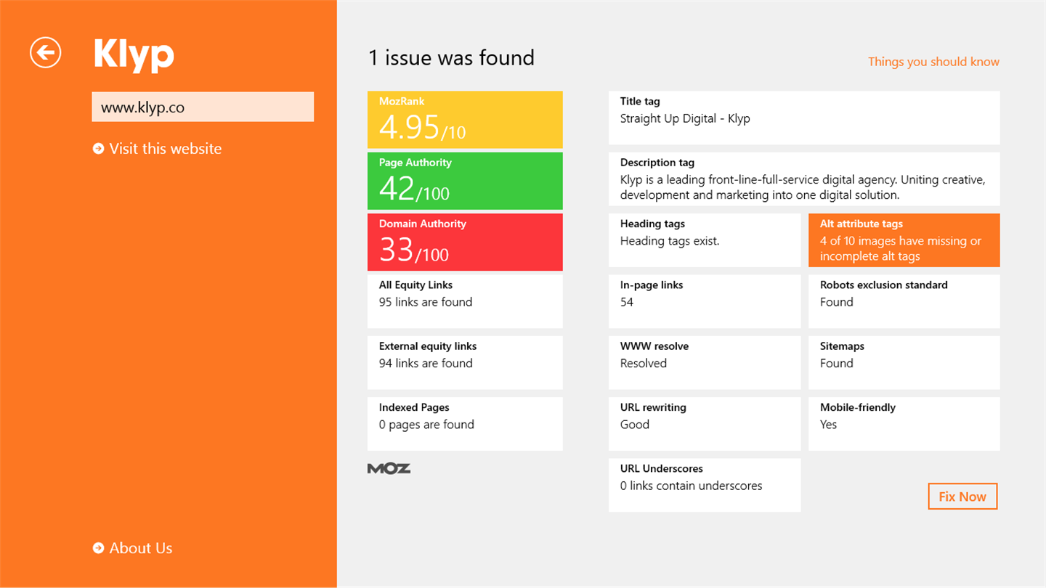Viewport: 1046px width, 588px height.
Task: Click the arrow icon beside Visit this website
Action: point(99,149)
